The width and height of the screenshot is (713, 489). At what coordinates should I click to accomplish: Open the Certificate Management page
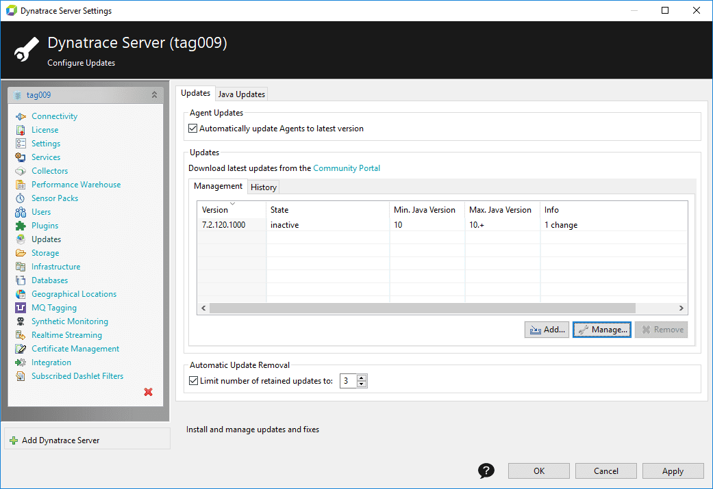pos(75,349)
